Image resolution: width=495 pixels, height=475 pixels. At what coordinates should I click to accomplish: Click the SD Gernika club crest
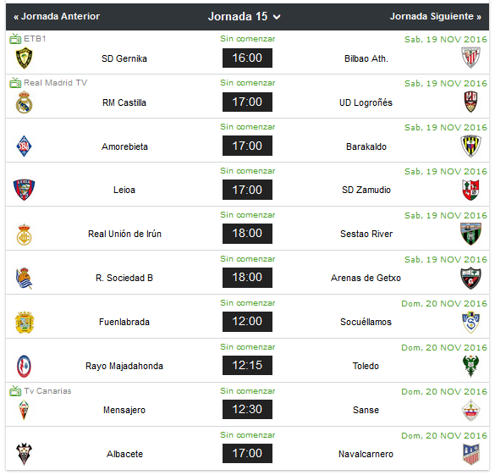[x=24, y=58]
